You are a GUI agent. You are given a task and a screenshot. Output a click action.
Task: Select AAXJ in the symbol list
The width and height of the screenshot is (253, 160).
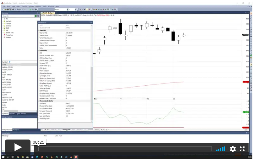pyautogui.click(x=4, y=105)
